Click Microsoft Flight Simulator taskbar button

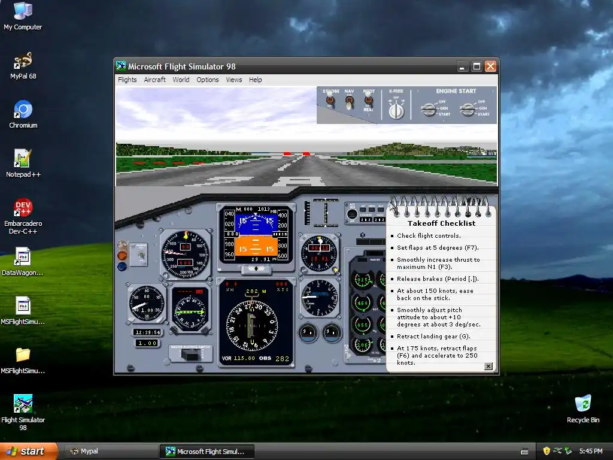[x=207, y=452]
